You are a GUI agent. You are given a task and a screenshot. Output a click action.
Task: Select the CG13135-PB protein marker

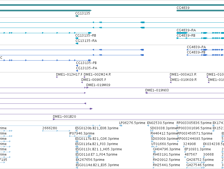coord(77,66)
